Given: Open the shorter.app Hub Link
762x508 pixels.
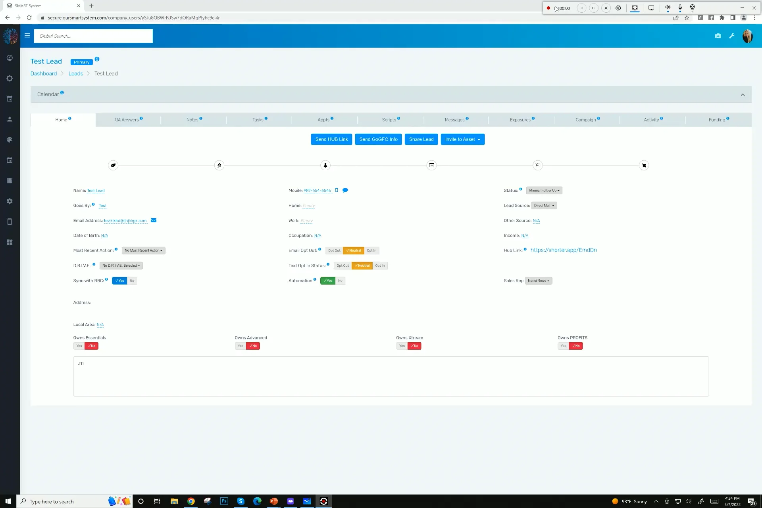Looking at the screenshot, I should coord(564,250).
